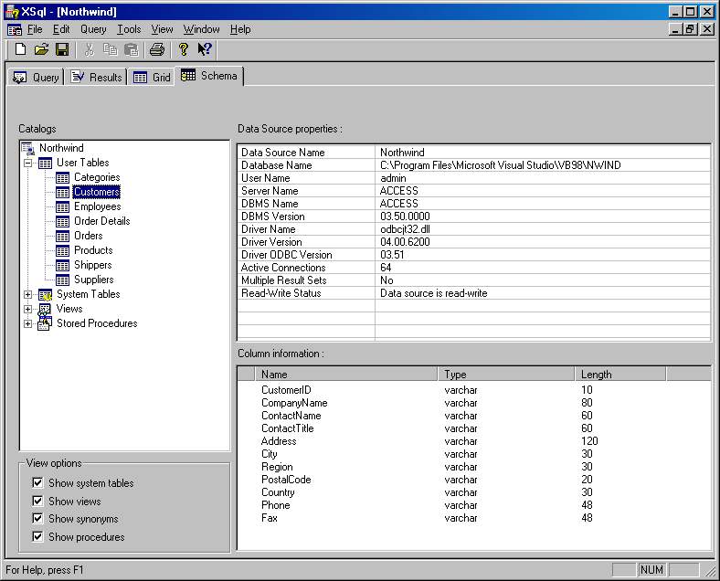Click the Northwind catalog root icon
Screen dimensions: 720x581
(x=28, y=148)
